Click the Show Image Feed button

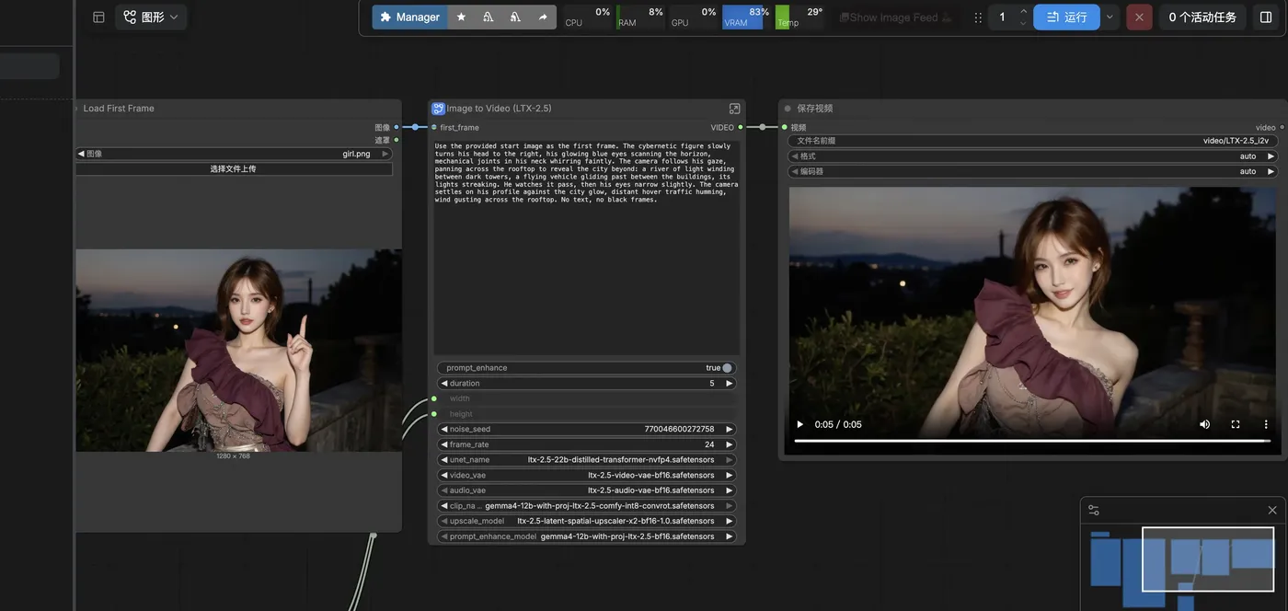click(x=895, y=17)
